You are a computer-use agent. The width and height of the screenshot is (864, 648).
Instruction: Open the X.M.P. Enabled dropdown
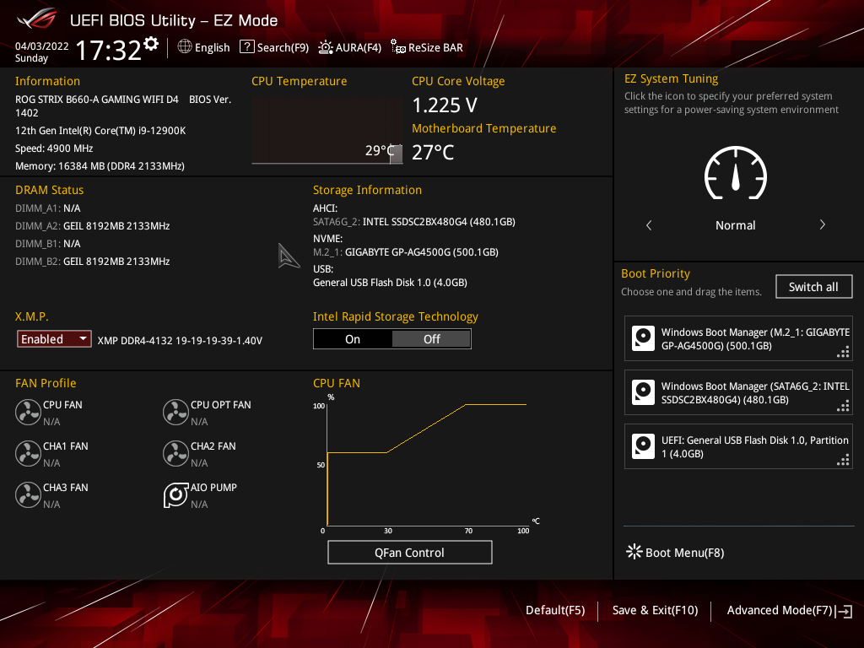(54, 339)
